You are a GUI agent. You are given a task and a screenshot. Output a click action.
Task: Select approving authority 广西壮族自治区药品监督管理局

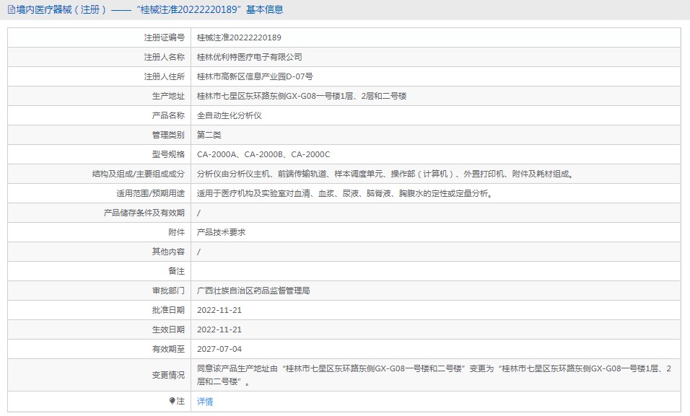click(x=253, y=291)
